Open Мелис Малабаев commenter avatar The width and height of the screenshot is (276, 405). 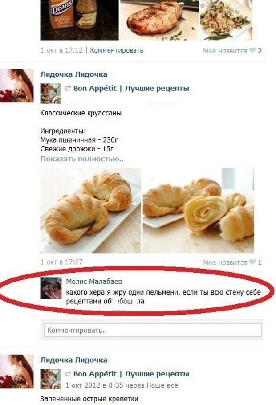pyautogui.click(x=51, y=288)
